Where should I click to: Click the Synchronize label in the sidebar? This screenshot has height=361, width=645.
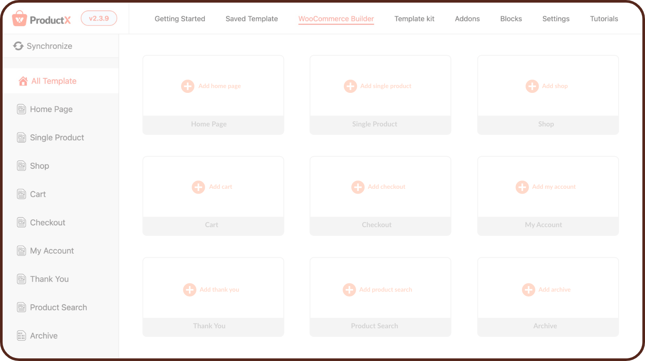49,46
